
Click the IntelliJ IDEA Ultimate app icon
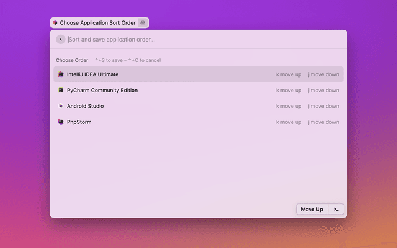[x=61, y=74]
